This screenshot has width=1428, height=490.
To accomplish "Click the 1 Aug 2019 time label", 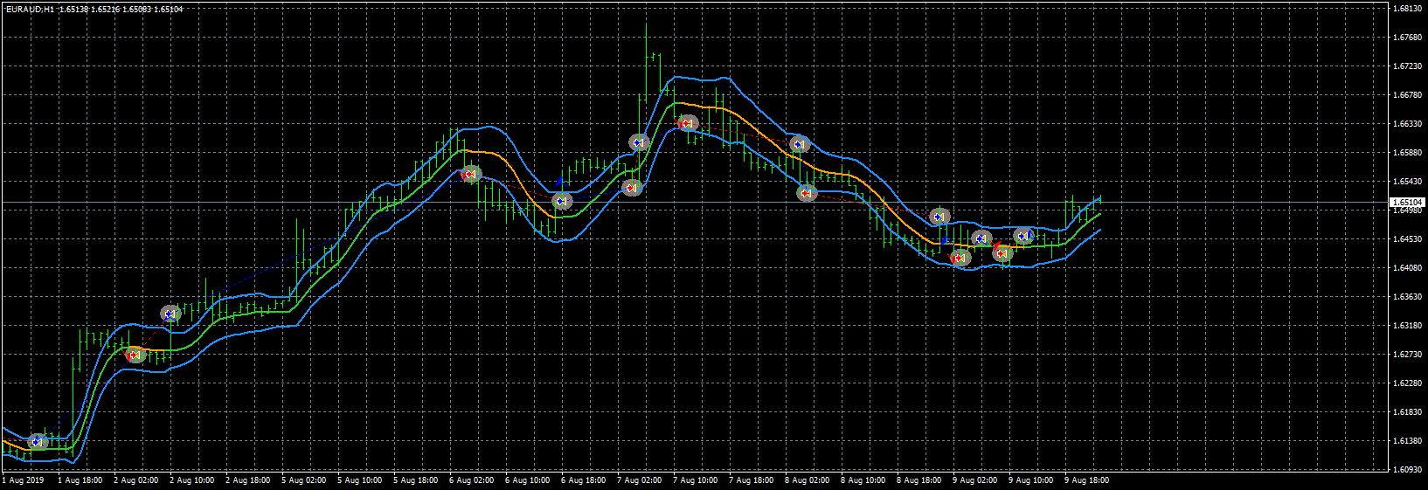I will click(x=24, y=480).
